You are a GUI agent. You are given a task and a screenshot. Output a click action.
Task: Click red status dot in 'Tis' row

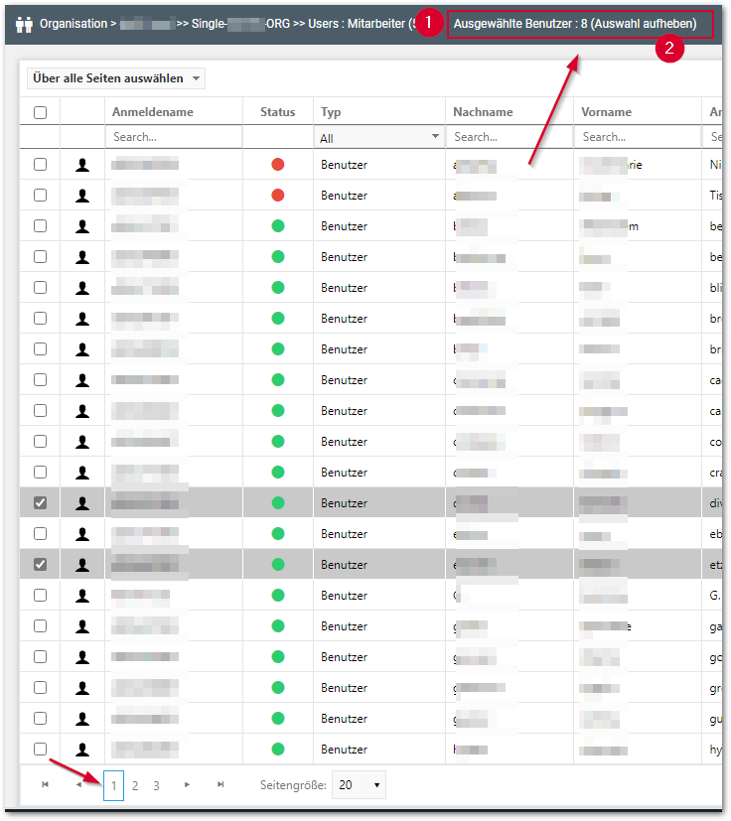[x=278, y=196]
